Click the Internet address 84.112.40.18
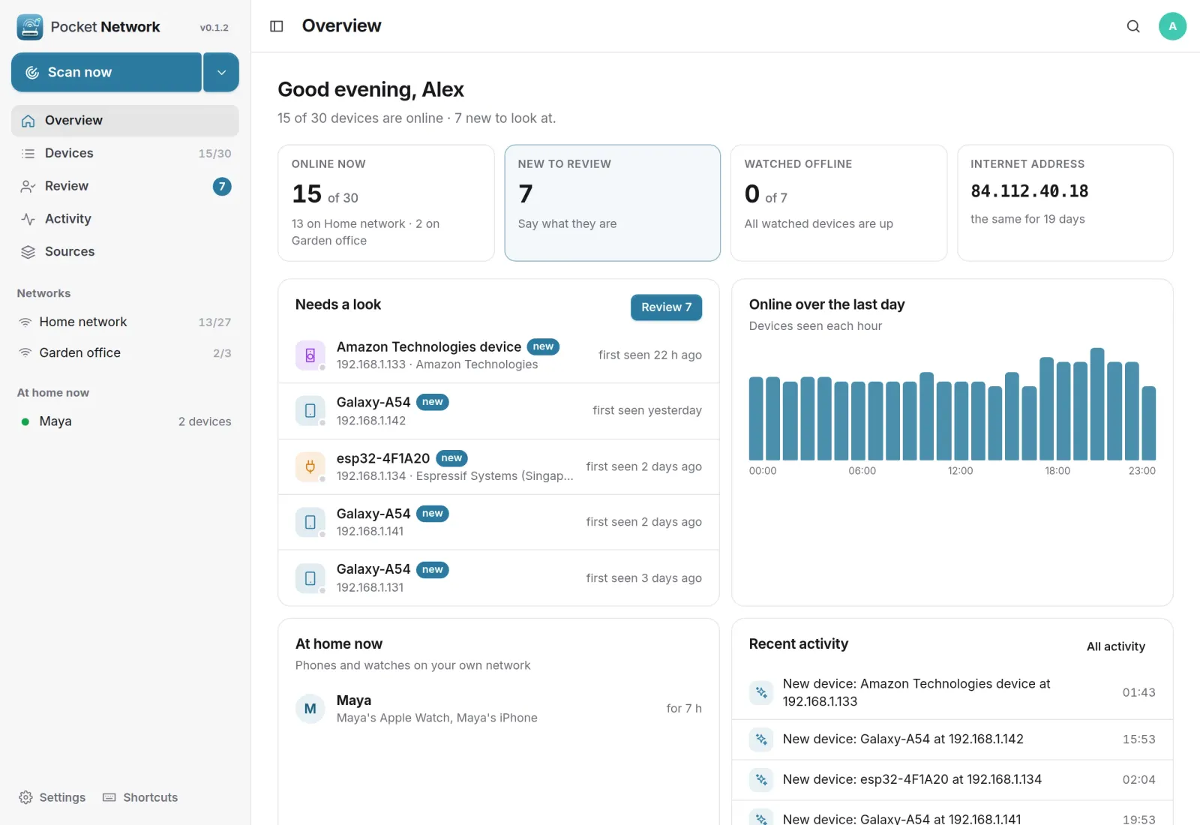 click(1029, 191)
